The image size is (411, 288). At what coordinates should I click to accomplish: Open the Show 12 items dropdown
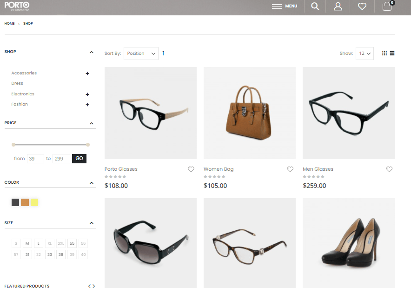pos(365,54)
